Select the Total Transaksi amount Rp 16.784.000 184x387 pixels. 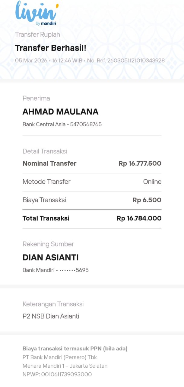[139, 218]
